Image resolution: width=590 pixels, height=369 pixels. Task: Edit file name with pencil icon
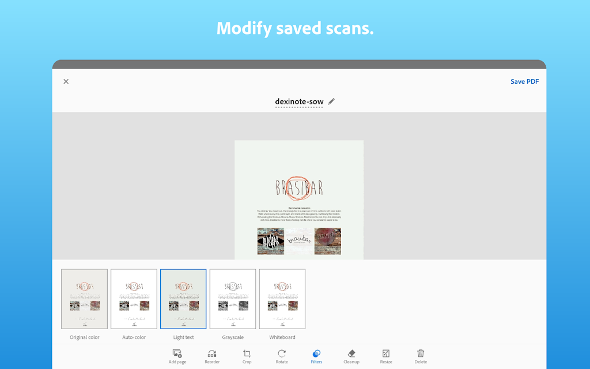[x=331, y=101]
